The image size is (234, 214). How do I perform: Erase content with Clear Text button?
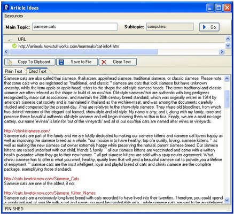tap(118, 62)
